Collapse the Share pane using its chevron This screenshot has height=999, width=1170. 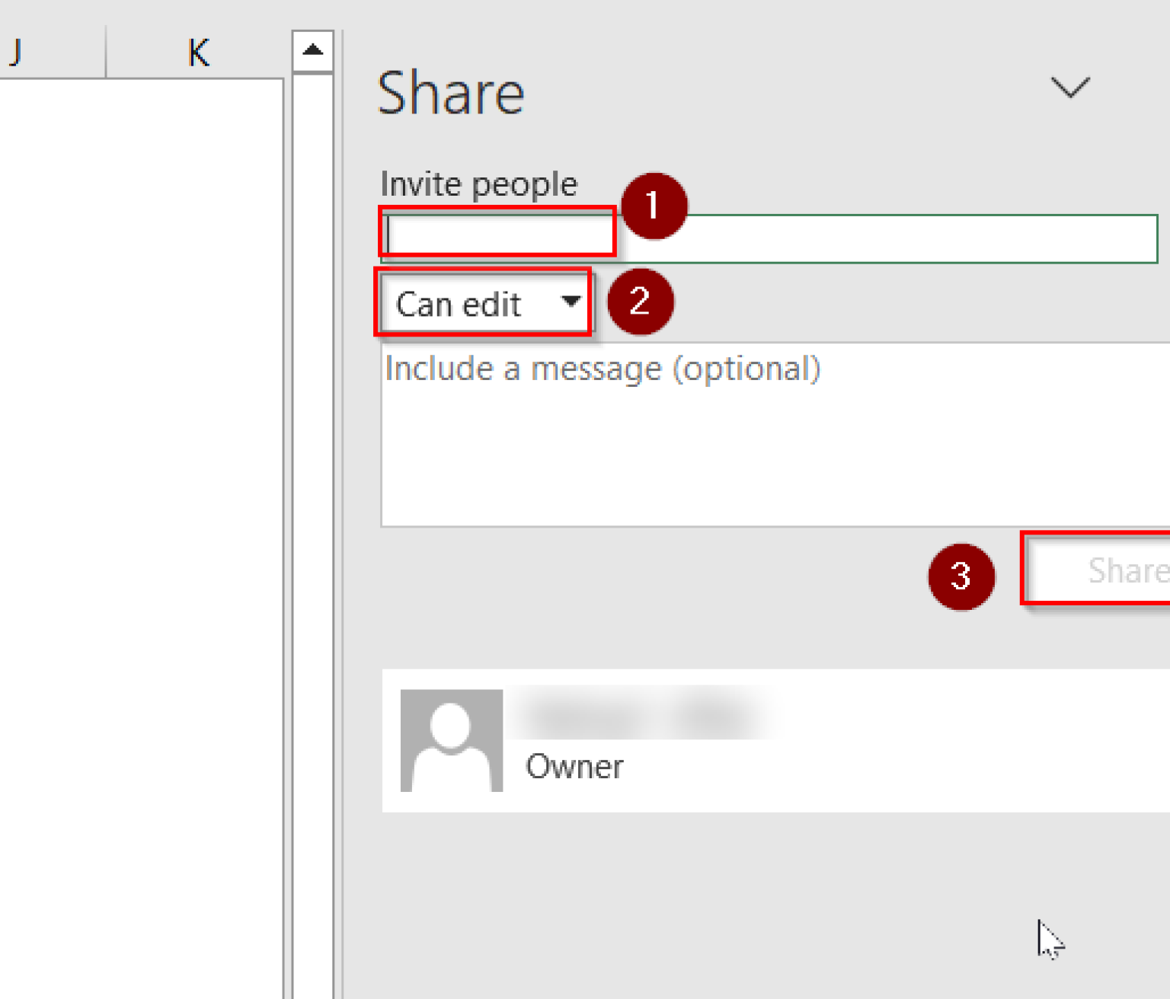[x=1070, y=87]
